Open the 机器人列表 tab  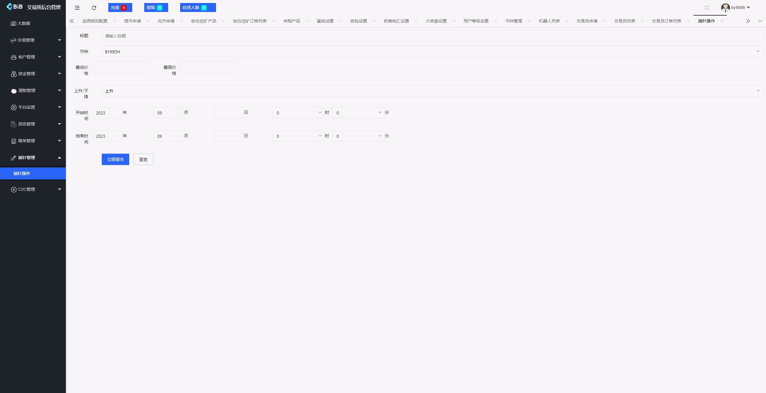pos(549,21)
